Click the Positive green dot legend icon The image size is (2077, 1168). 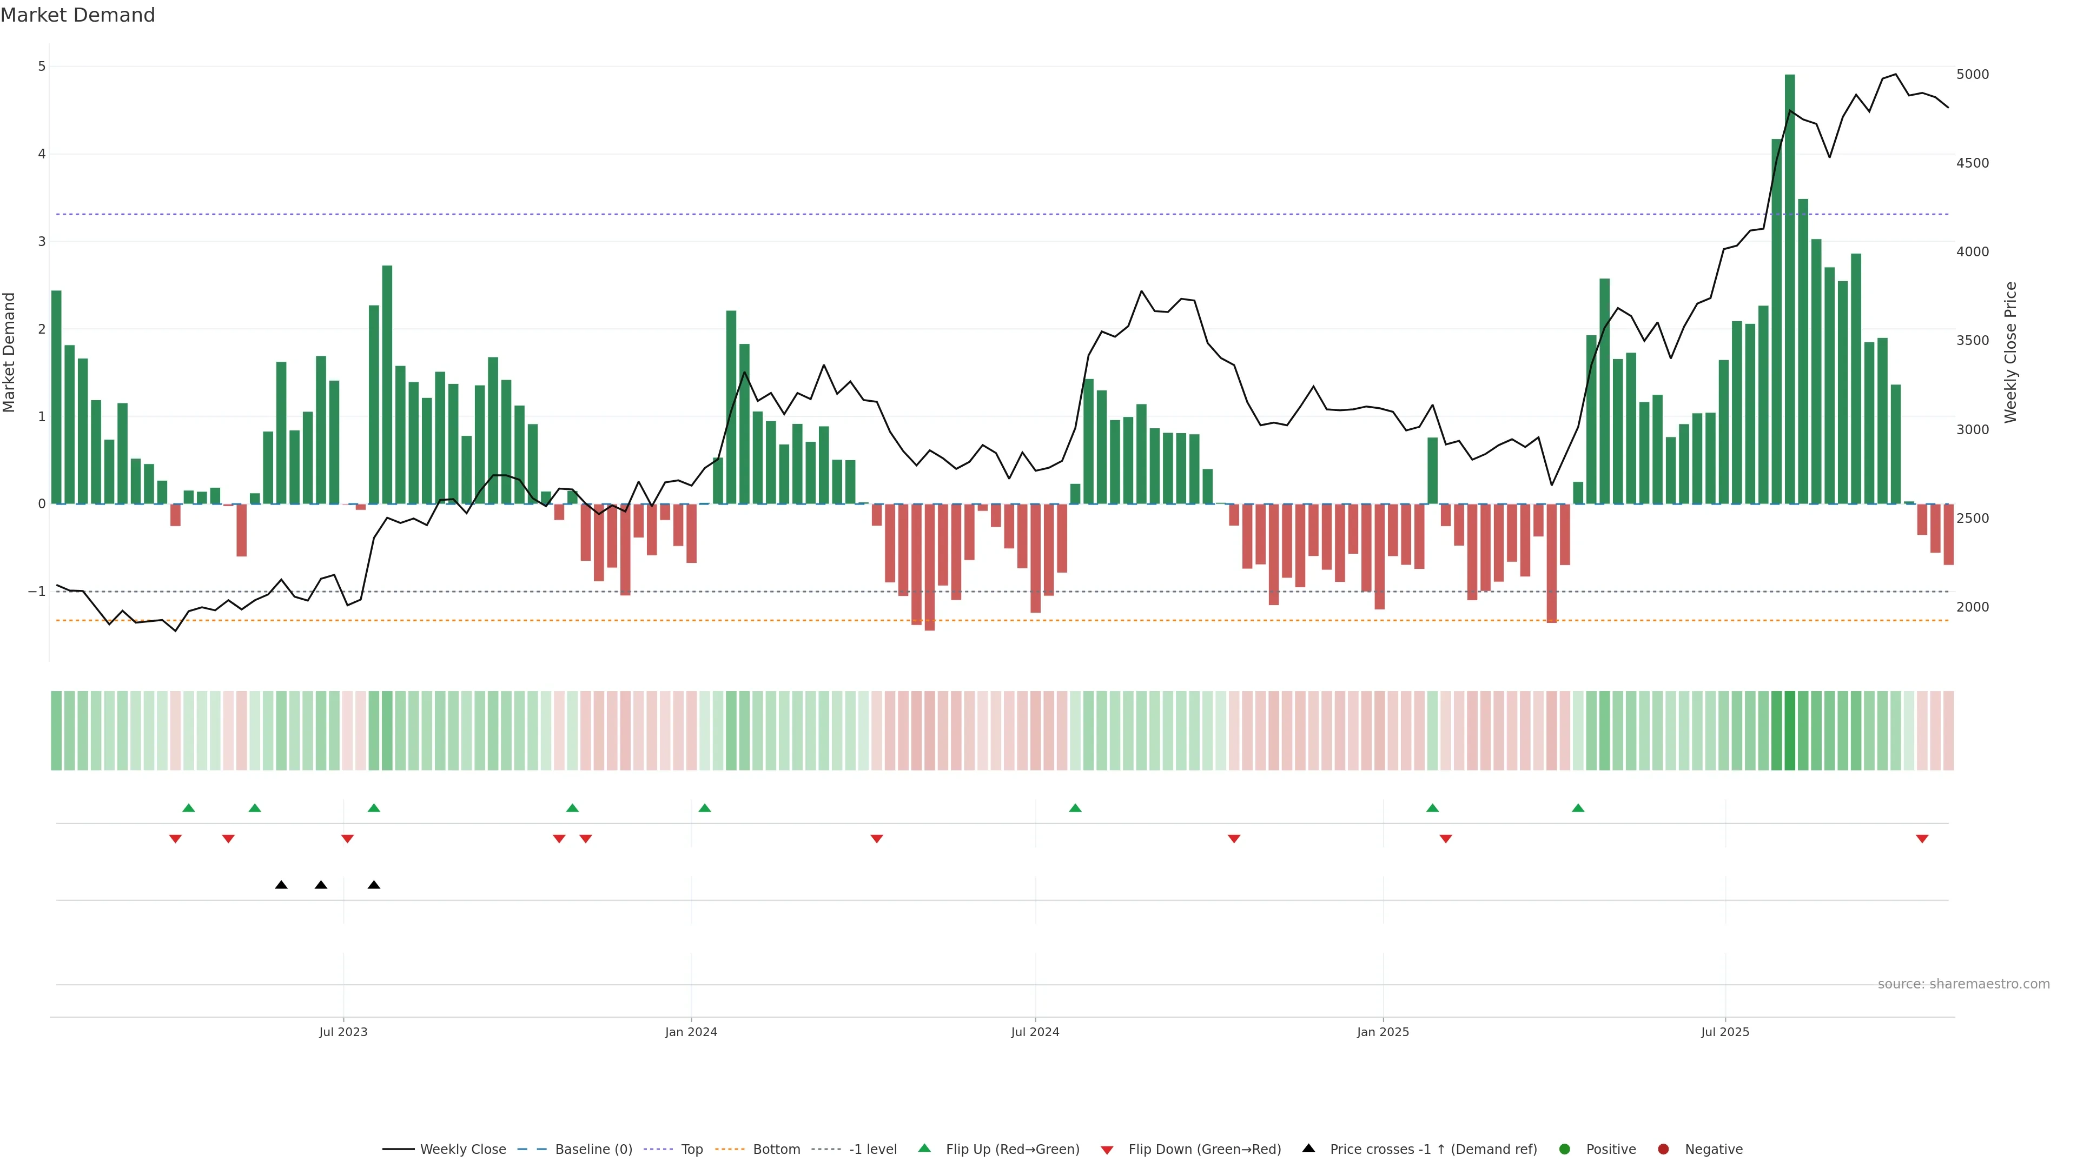1565,1150
